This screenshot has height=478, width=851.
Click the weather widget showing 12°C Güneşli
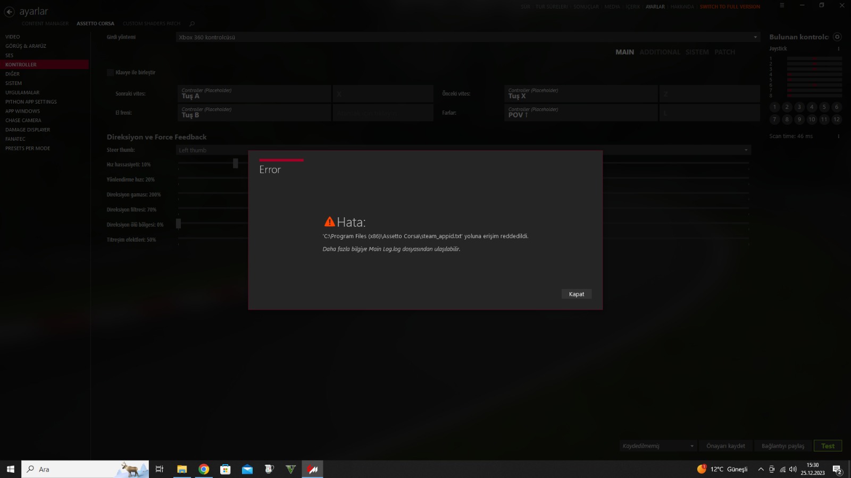pos(722,469)
